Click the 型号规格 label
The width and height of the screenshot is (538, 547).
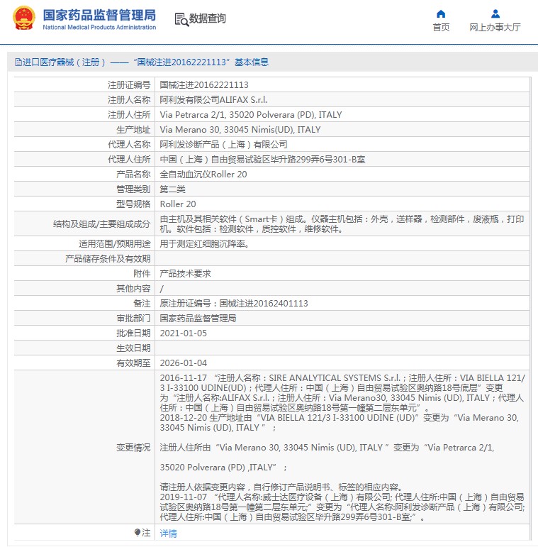[x=133, y=204]
